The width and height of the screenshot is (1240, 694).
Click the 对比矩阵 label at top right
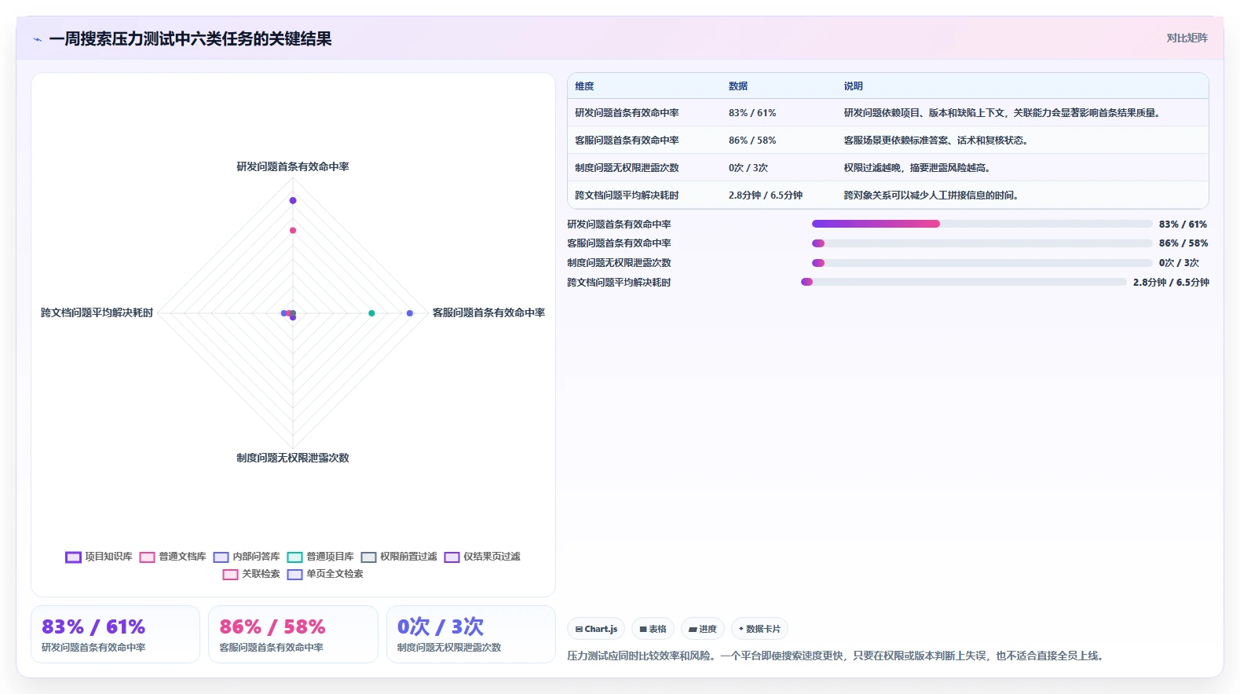(x=1187, y=38)
